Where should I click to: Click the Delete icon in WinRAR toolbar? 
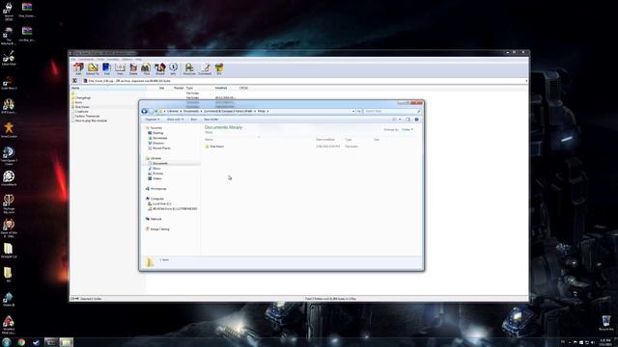click(x=133, y=68)
